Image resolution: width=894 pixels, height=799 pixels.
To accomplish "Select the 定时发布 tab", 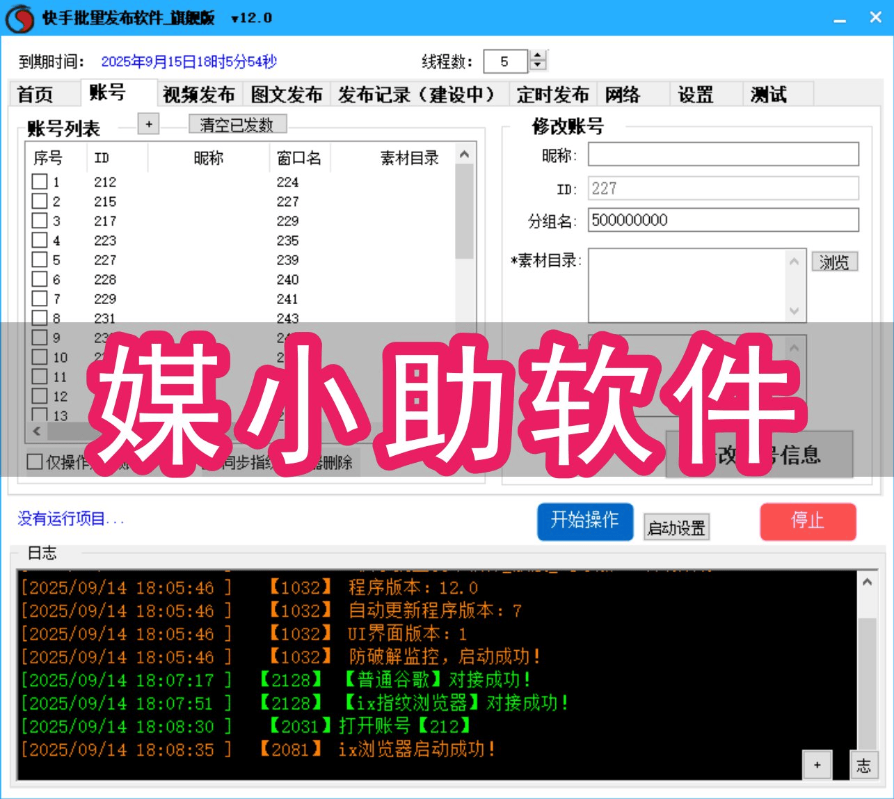I will click(553, 95).
